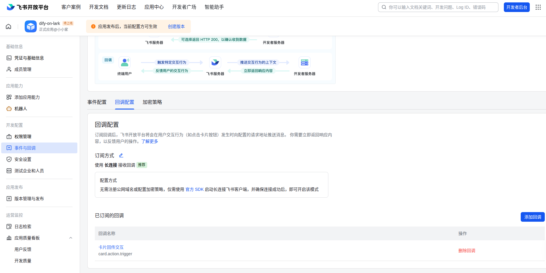Viewport: 546px width, 273px height.
Task: Select the 测试企业和人员 icon
Action: [9, 171]
